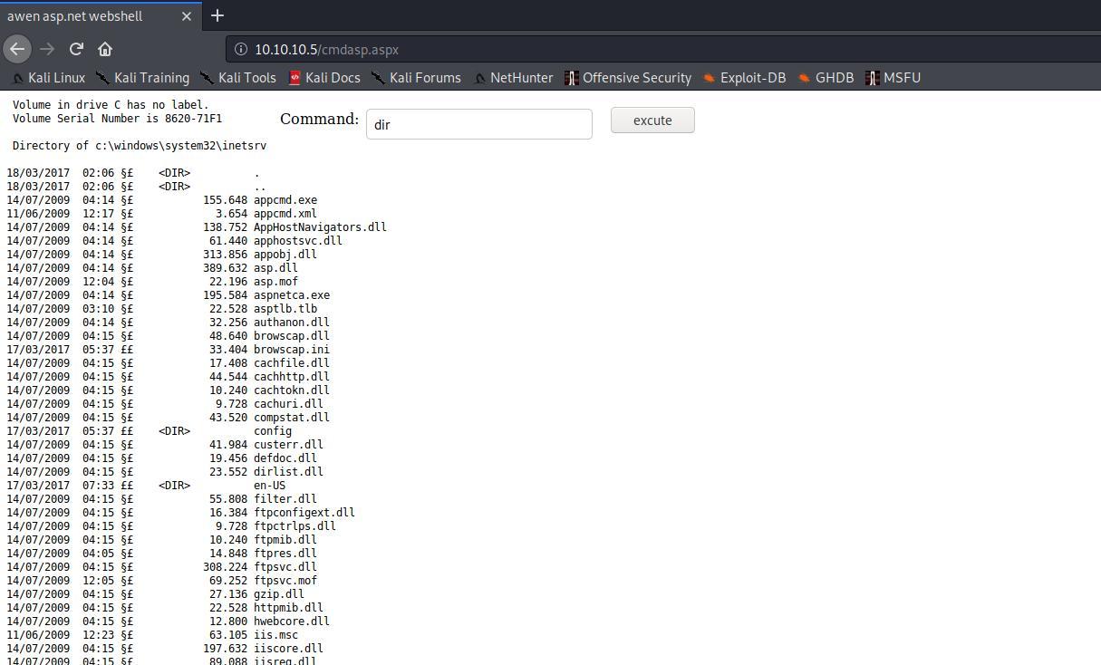Viewport: 1101px width, 665px height.
Task: Click ftpconfigext.dll file name
Action: point(304,513)
